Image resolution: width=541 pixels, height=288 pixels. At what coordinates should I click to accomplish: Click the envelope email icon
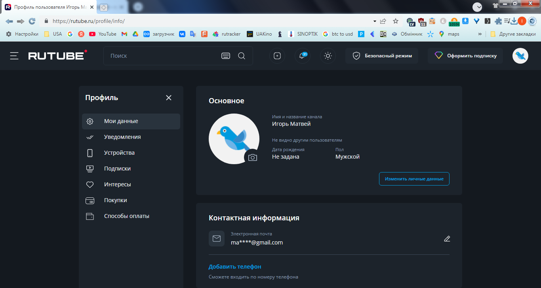pos(217,239)
